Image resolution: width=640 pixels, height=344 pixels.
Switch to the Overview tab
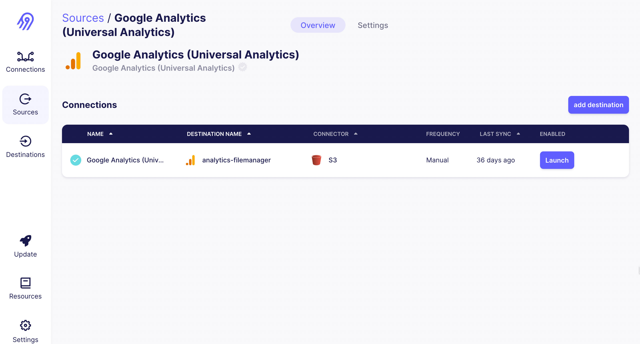[318, 25]
